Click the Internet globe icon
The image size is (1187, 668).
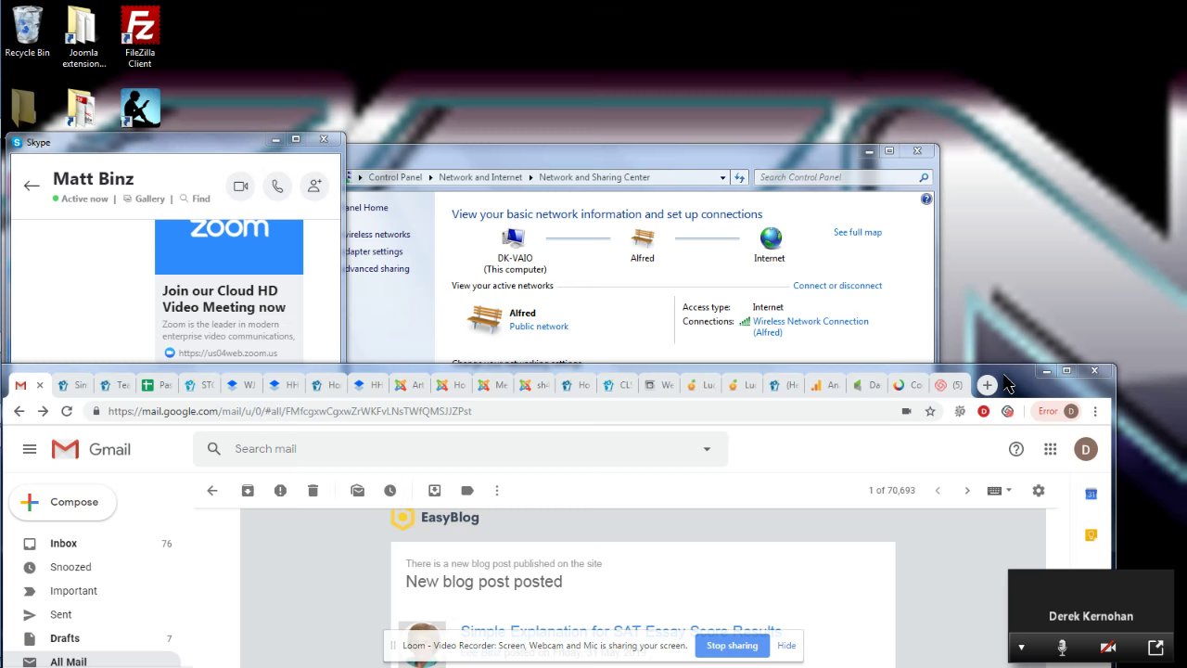click(770, 238)
